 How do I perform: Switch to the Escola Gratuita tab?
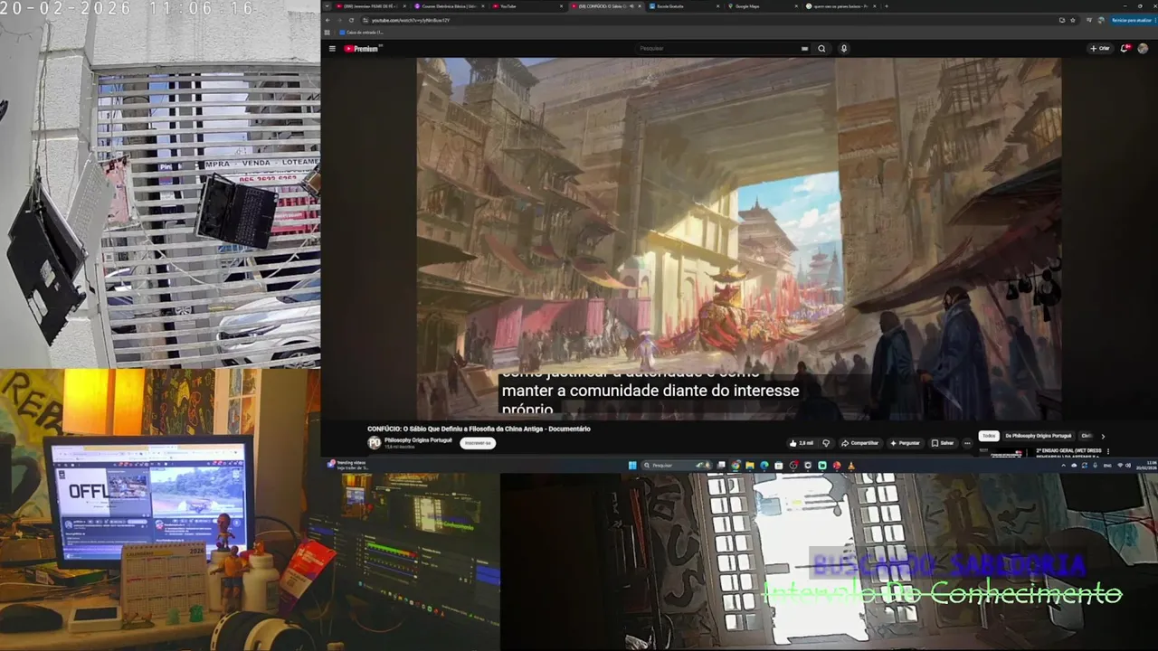pyautogui.click(x=683, y=6)
